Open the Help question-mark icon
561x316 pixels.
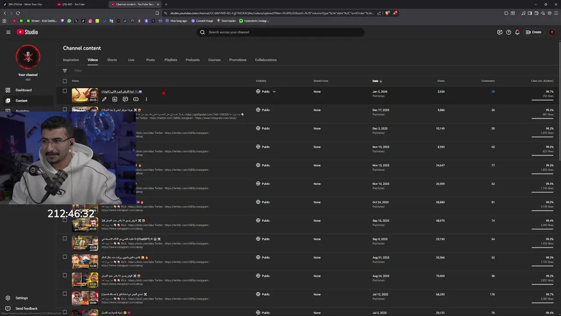coord(508,32)
